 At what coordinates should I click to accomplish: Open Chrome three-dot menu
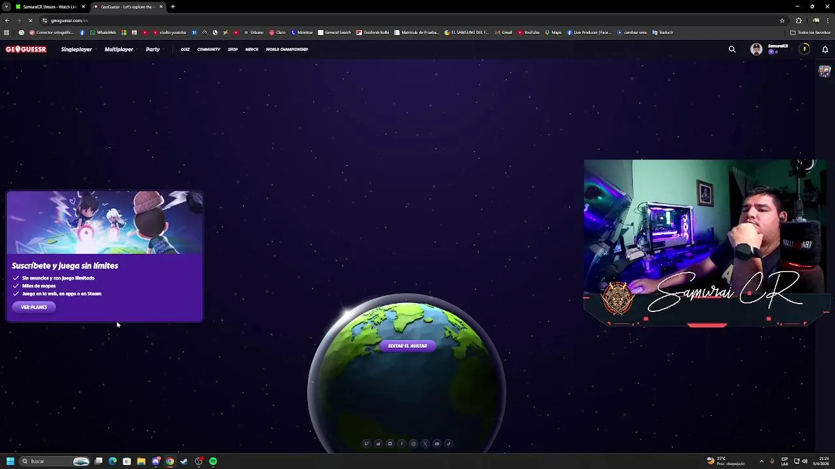coord(828,20)
